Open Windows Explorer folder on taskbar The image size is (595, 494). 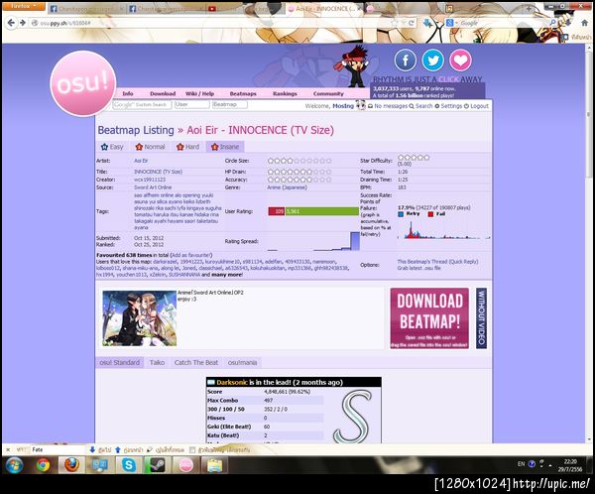point(215,465)
